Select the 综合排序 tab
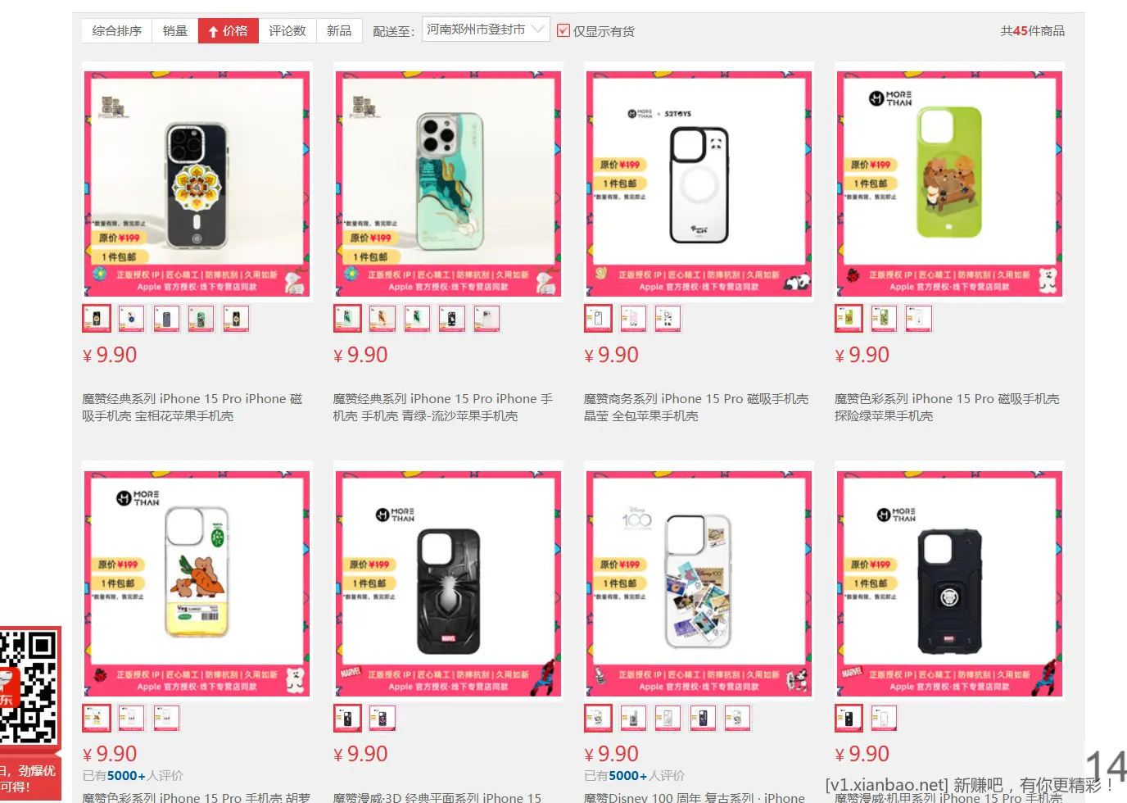The image size is (1127, 803). [x=116, y=31]
